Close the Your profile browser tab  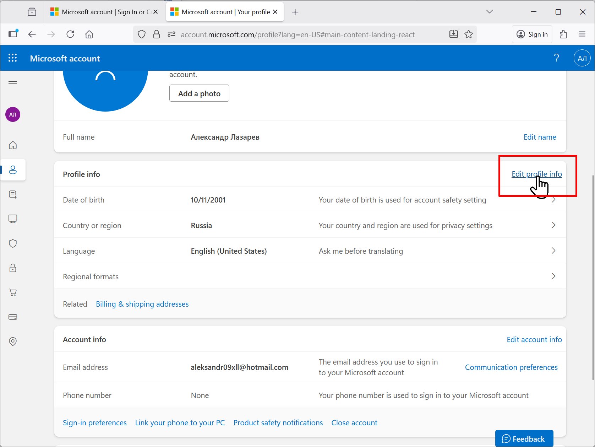[275, 12]
